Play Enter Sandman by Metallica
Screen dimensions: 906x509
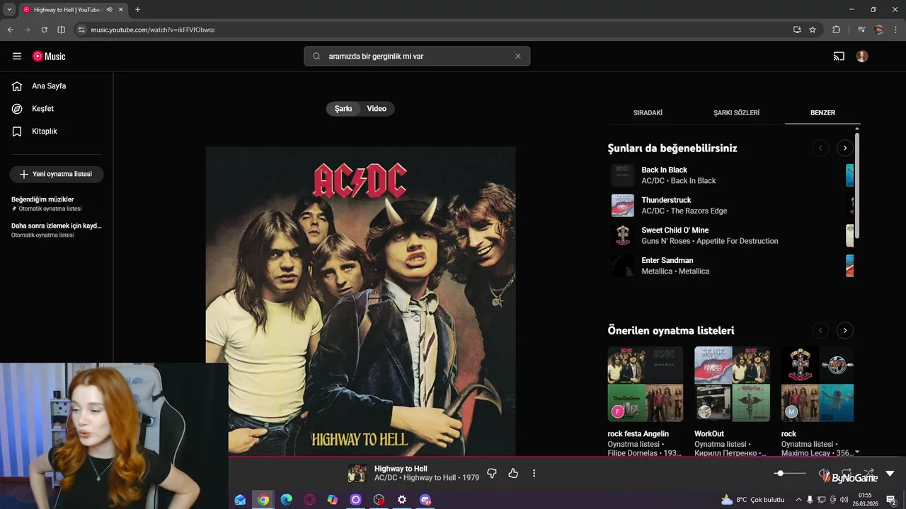tap(667, 261)
